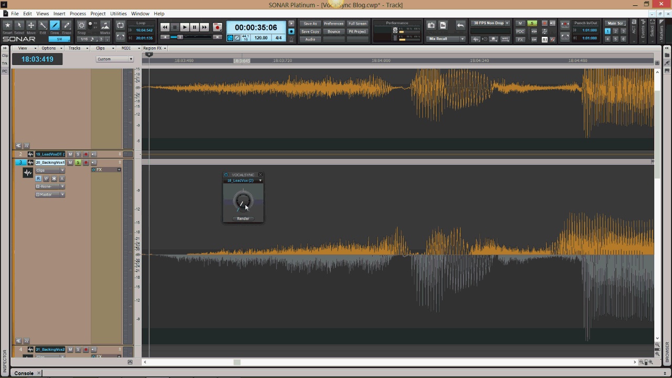Open the Preferences button
672x378 pixels.
coord(334,24)
